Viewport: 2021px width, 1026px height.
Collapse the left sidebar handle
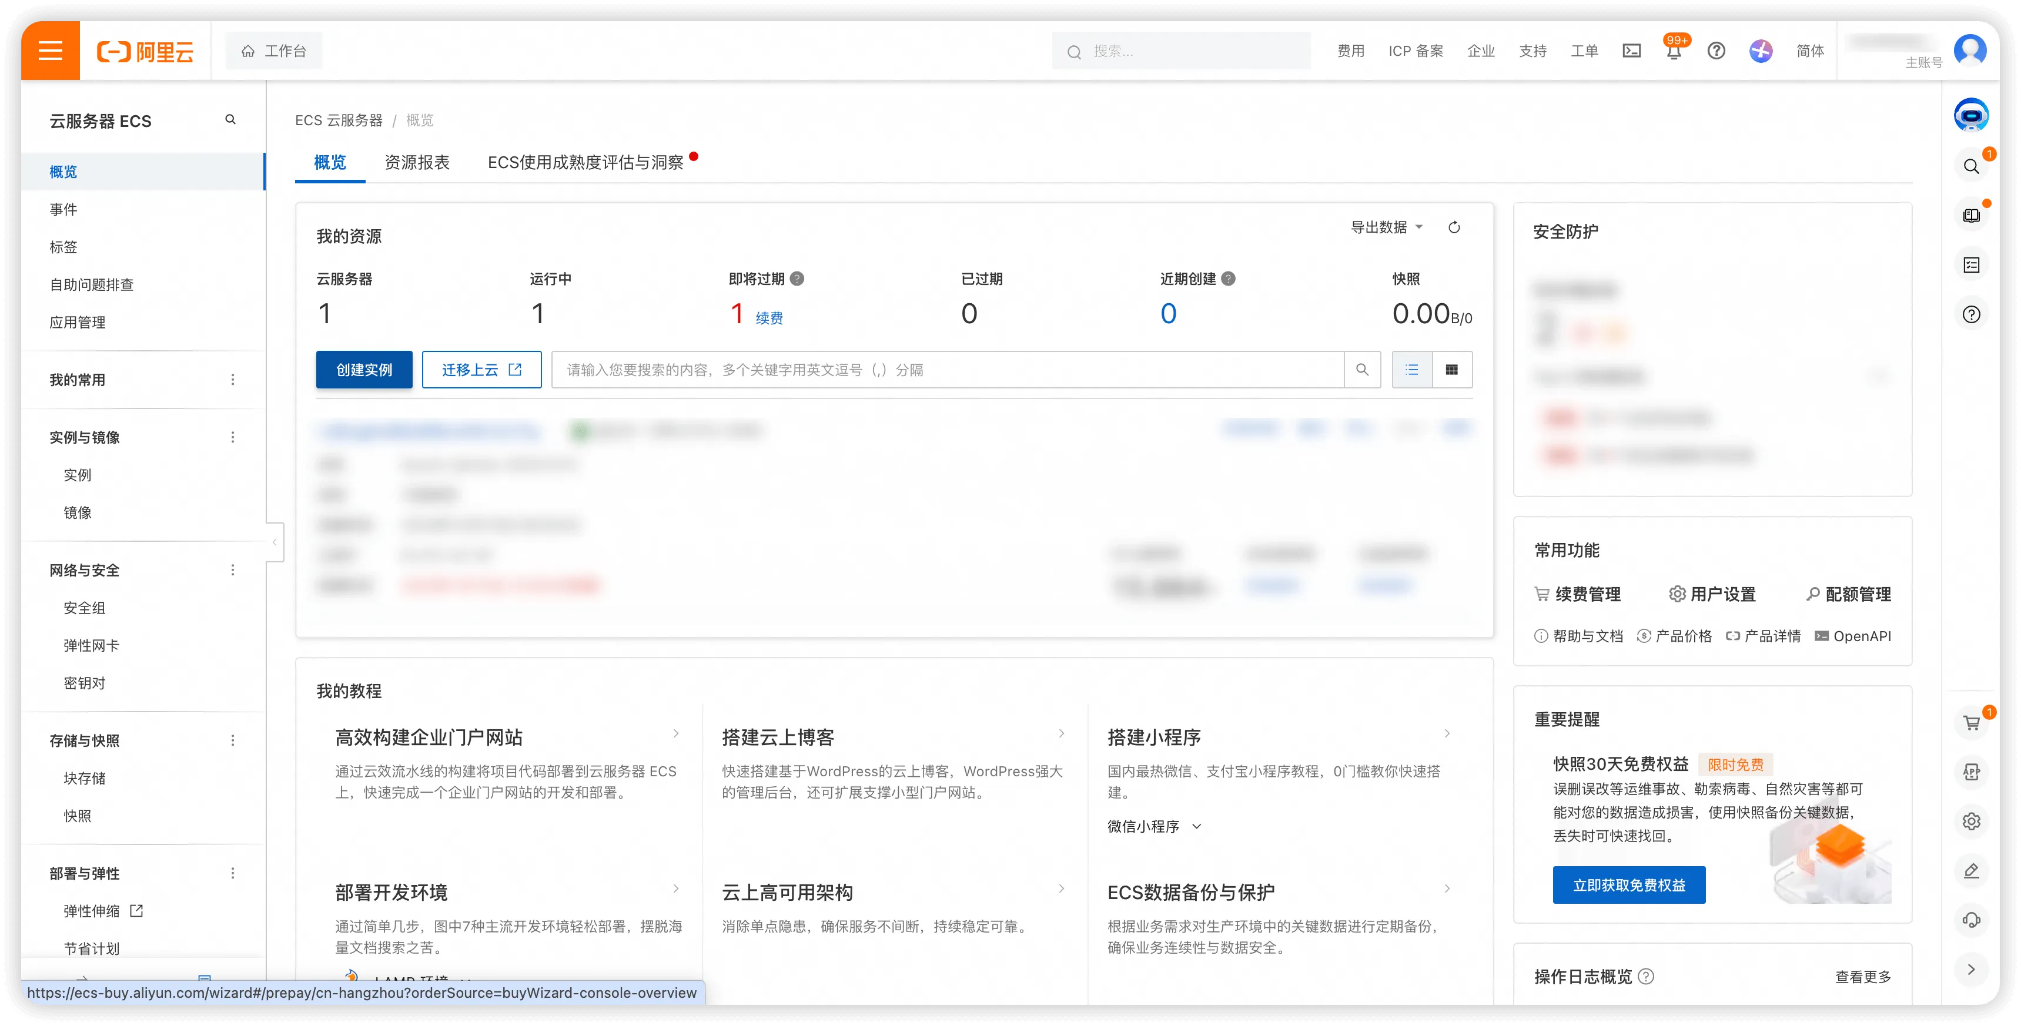click(275, 542)
